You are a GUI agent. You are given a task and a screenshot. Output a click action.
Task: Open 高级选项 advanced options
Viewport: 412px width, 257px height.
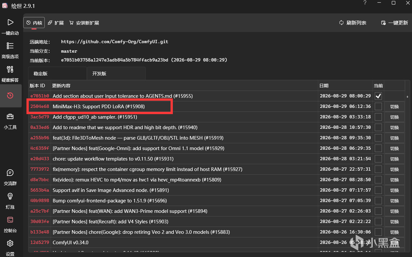10,51
